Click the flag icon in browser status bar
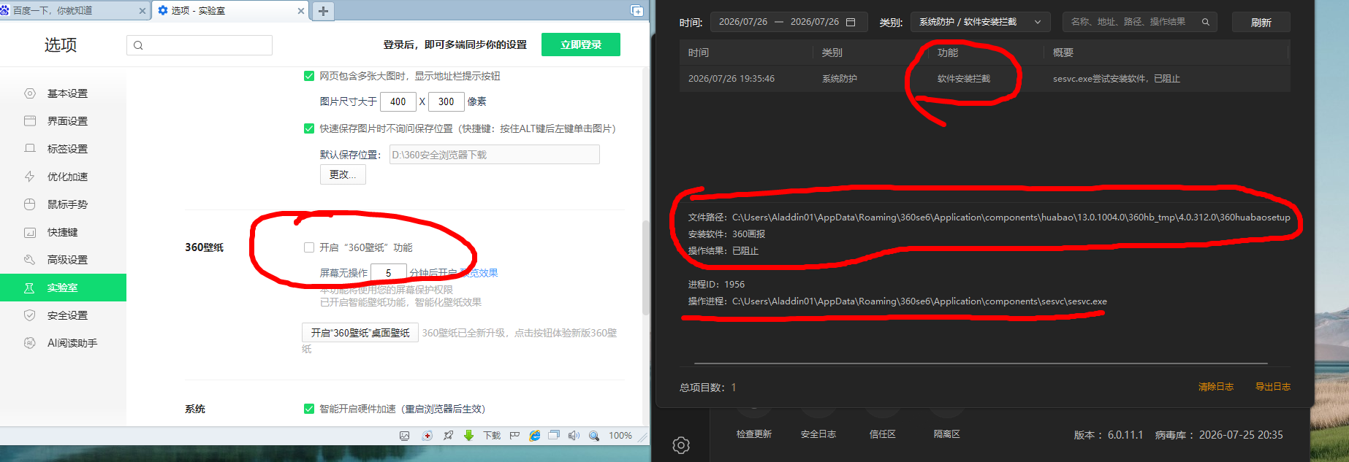This screenshot has height=462, width=1349. (x=514, y=436)
